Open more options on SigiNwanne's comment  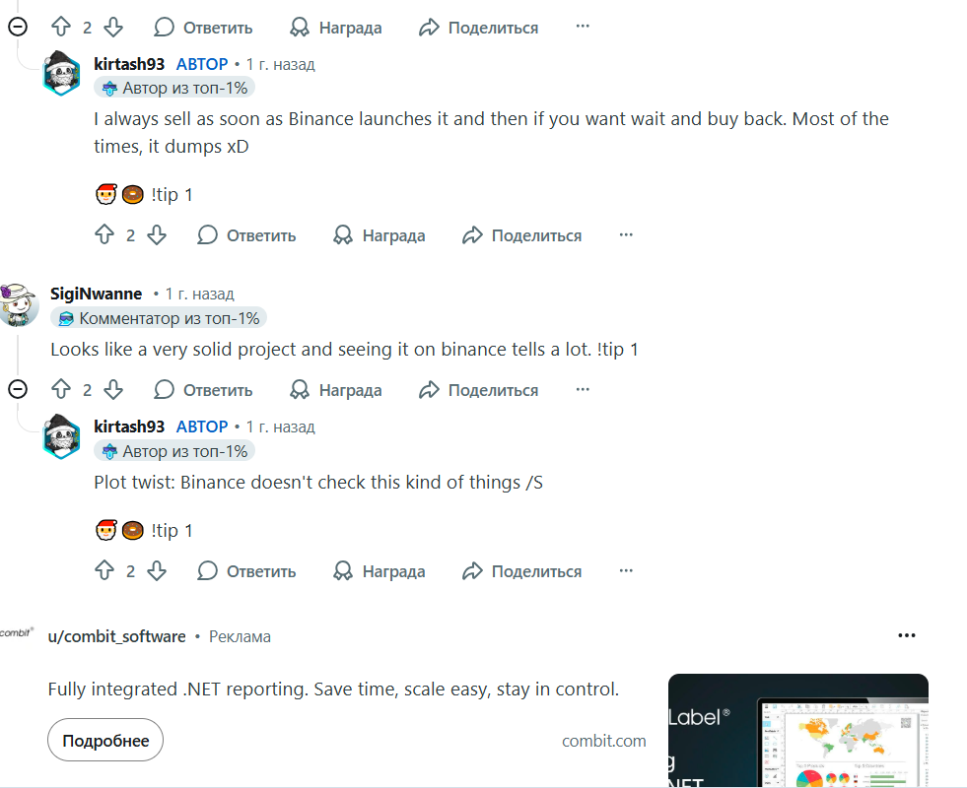583,389
